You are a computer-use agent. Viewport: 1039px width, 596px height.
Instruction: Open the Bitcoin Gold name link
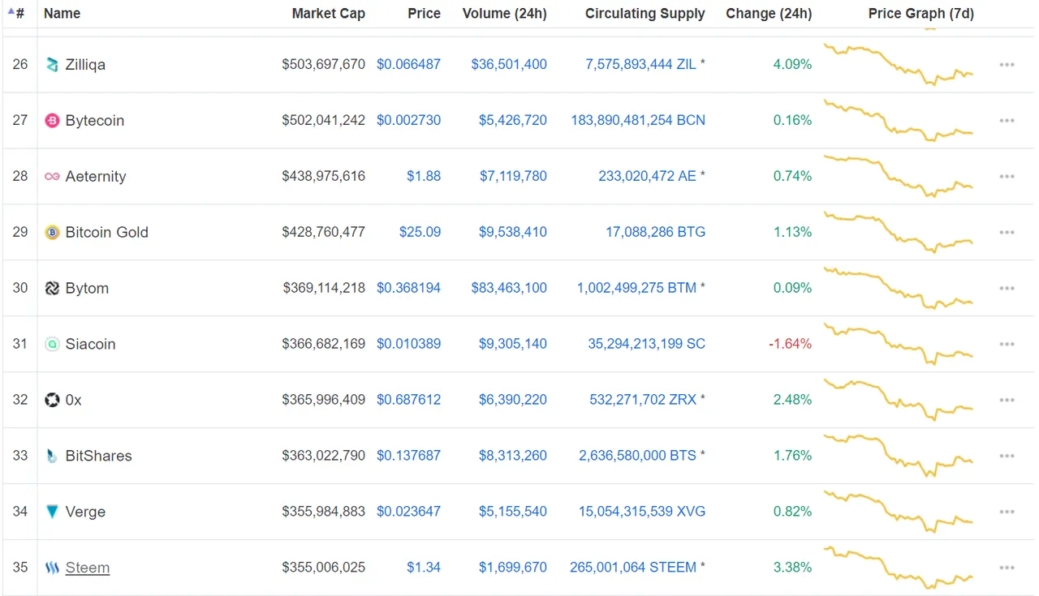pos(107,233)
